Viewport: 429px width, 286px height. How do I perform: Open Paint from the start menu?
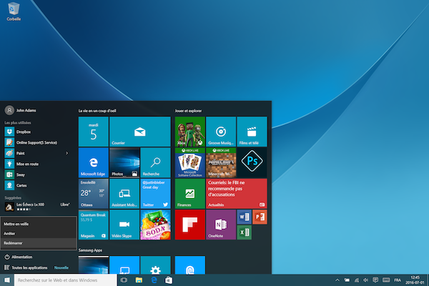[33, 153]
